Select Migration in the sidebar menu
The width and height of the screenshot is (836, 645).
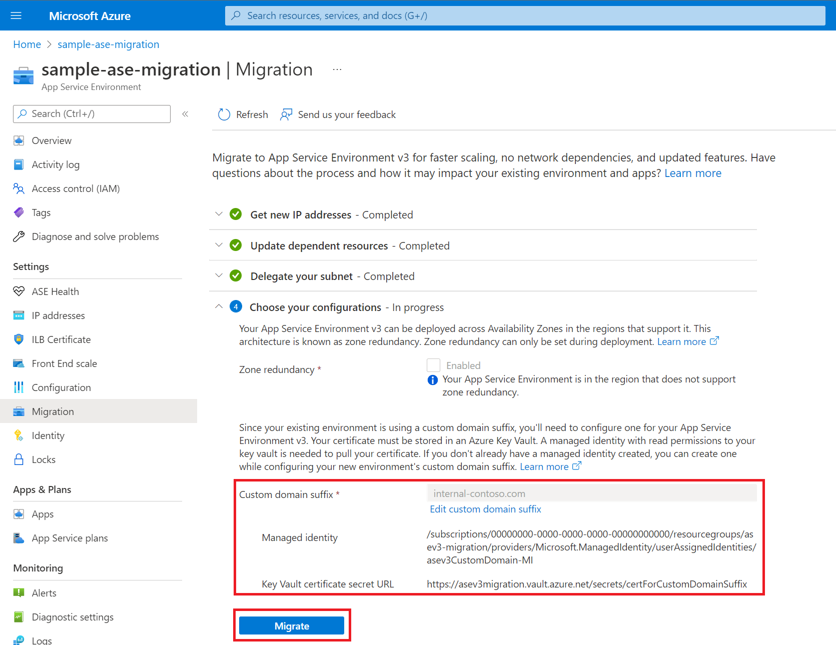tap(99, 411)
